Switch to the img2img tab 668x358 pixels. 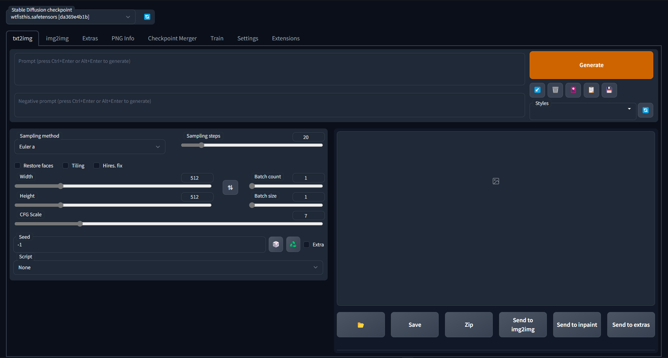[57, 38]
